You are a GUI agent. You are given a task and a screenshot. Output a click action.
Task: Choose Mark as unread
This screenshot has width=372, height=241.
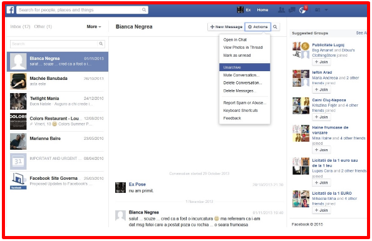[x=244, y=56]
